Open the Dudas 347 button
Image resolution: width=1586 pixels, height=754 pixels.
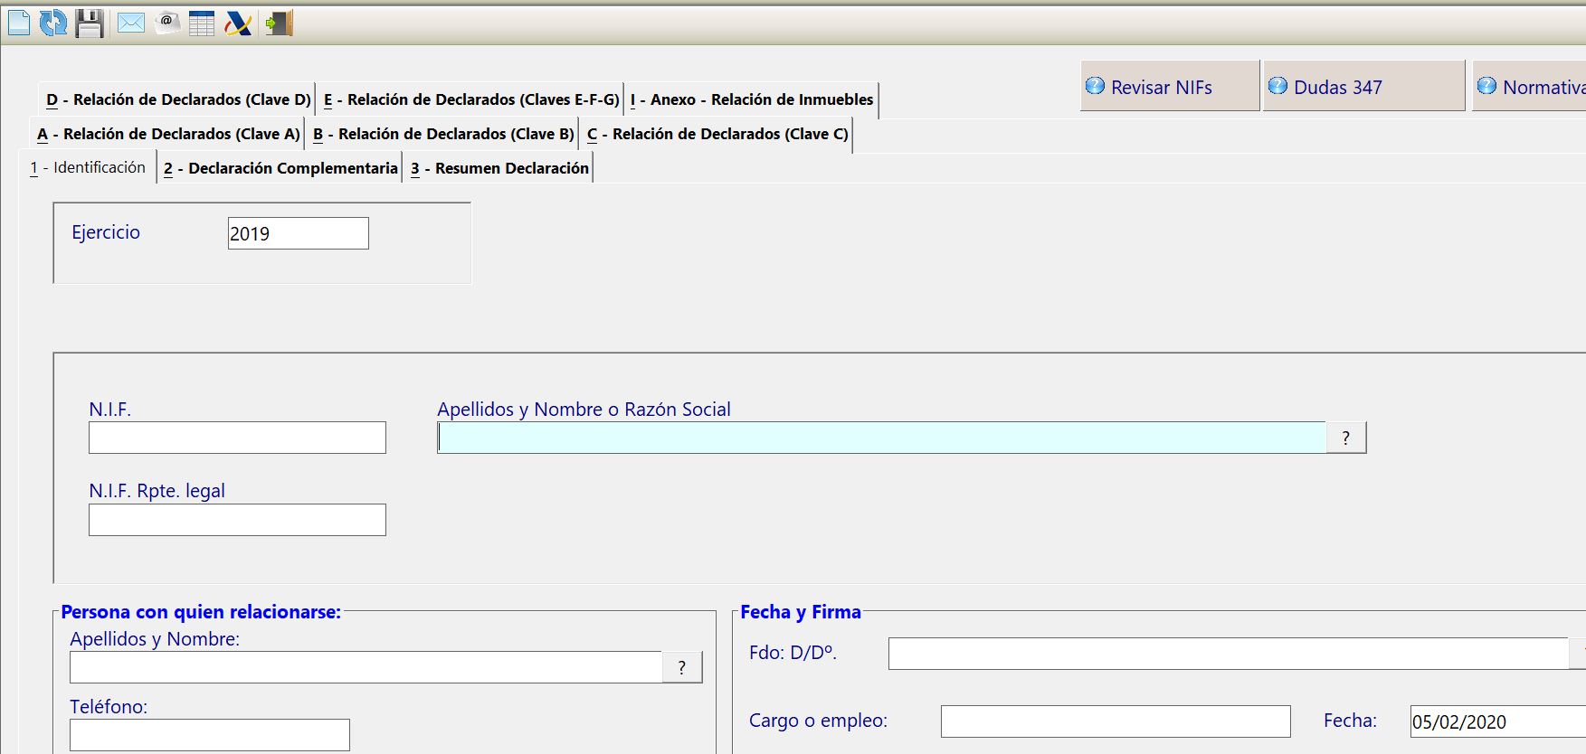1363,87
